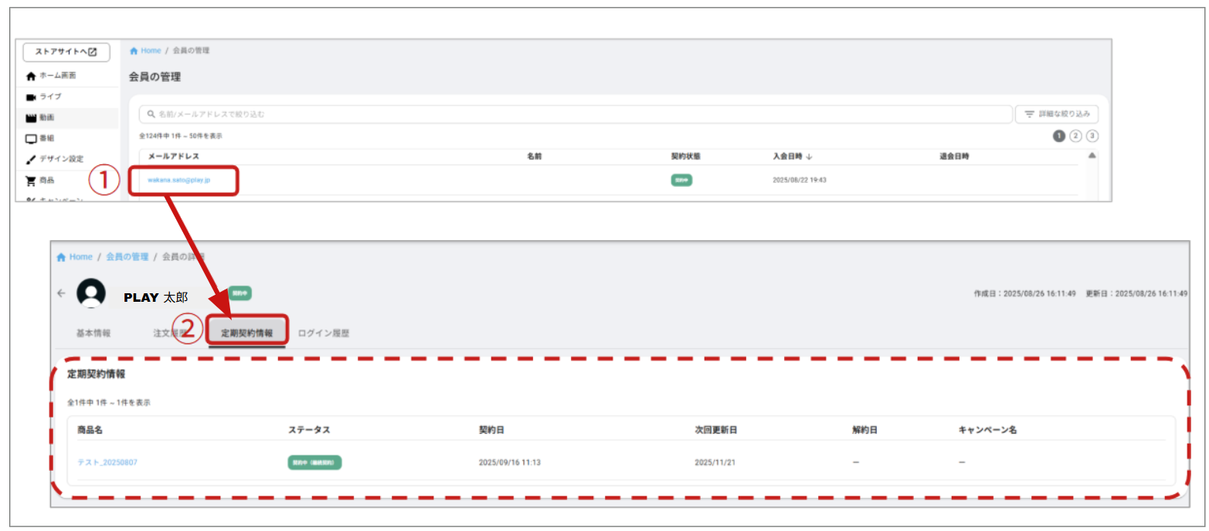Viewport: 1209px width, 531px height.
Task: Click the TV screen icon for 番組
Action: point(31,139)
